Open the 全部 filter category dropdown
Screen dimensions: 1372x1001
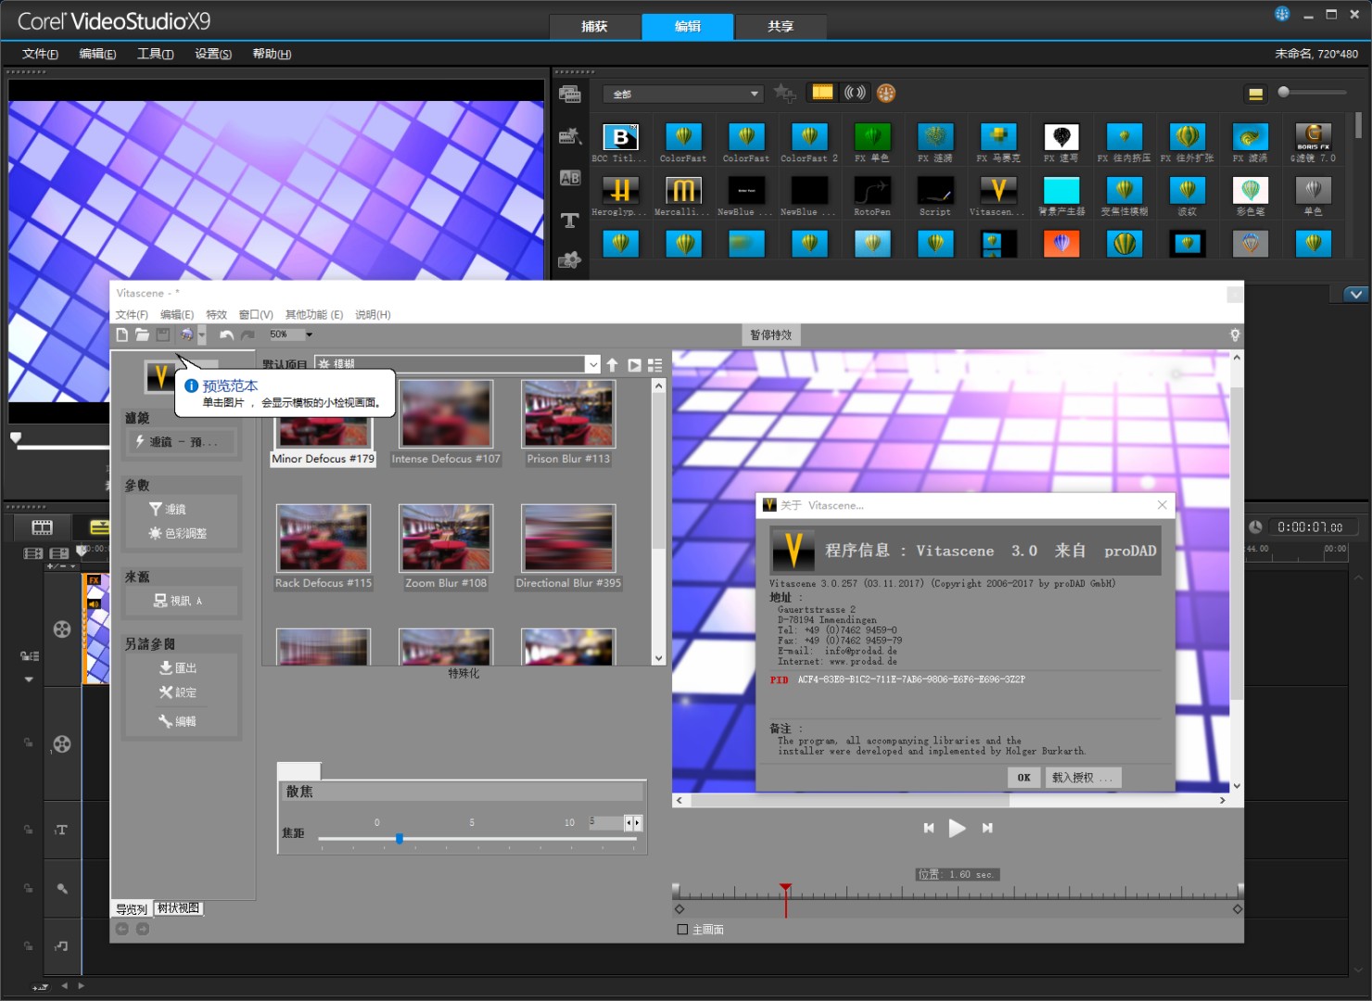click(683, 94)
